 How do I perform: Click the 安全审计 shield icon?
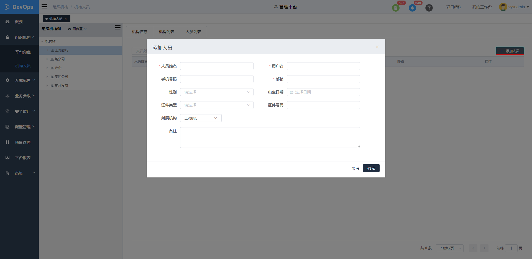click(7, 111)
